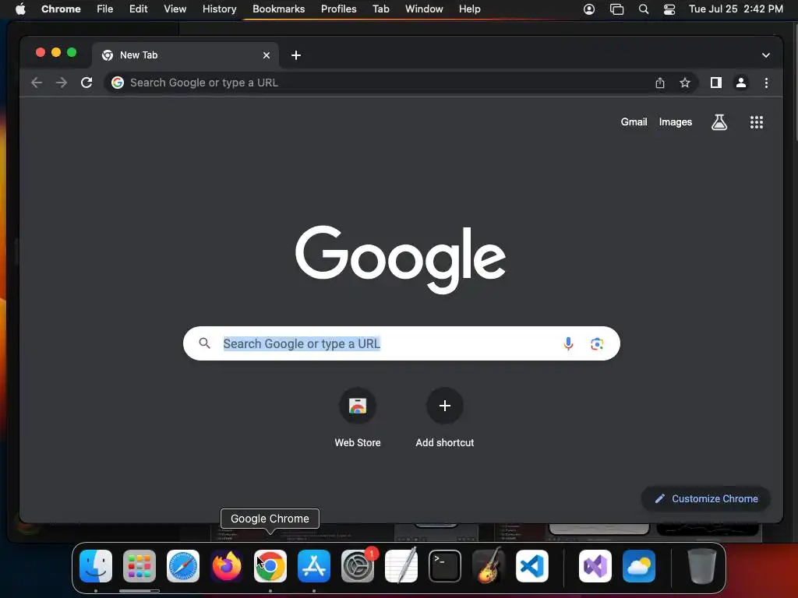This screenshot has height=598, width=798.
Task: Open the History menu
Action: pyautogui.click(x=219, y=9)
